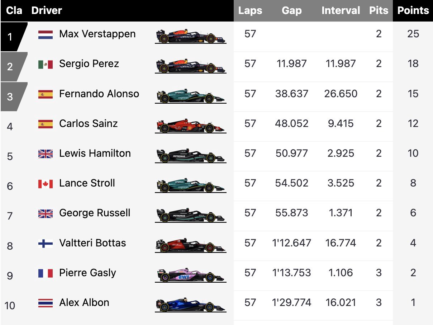Click Fernando Alonso's green Aston Martin car
Image resolution: width=433 pixels, height=325 pixels.
pos(191,96)
